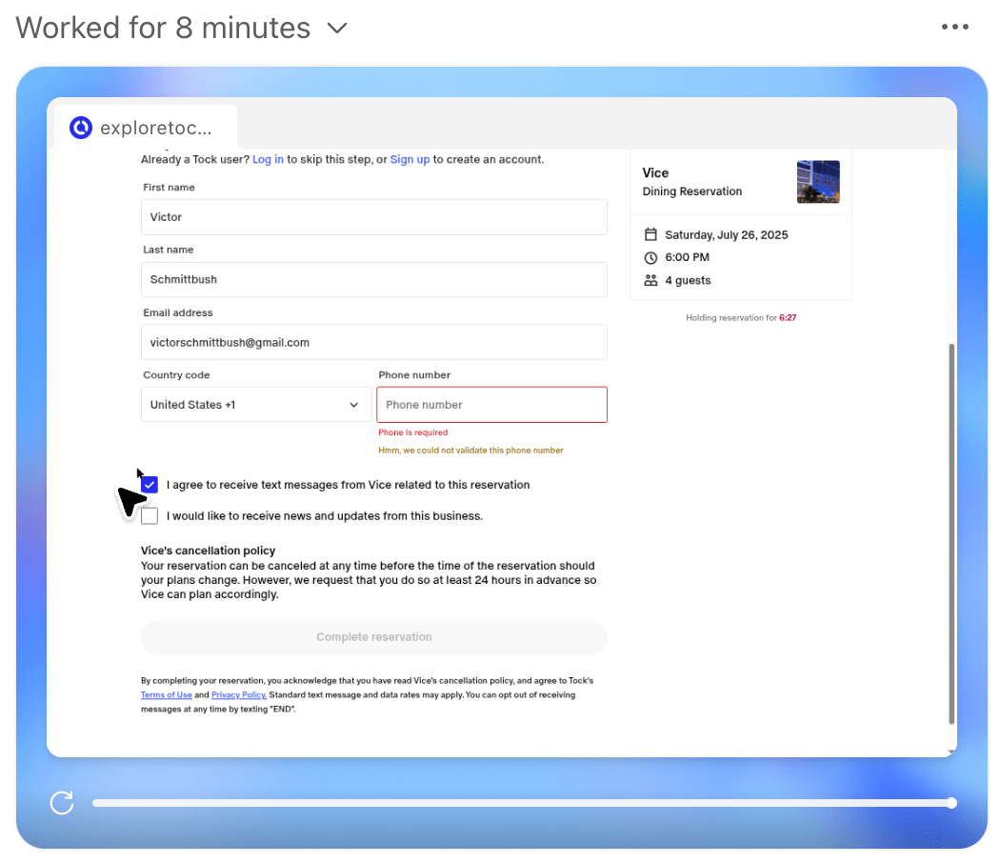Click the Dining Reservation label
Screen dimensions: 1000x863
point(692,191)
